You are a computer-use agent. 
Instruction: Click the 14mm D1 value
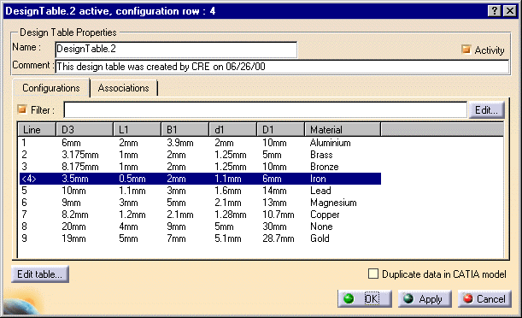click(x=274, y=191)
